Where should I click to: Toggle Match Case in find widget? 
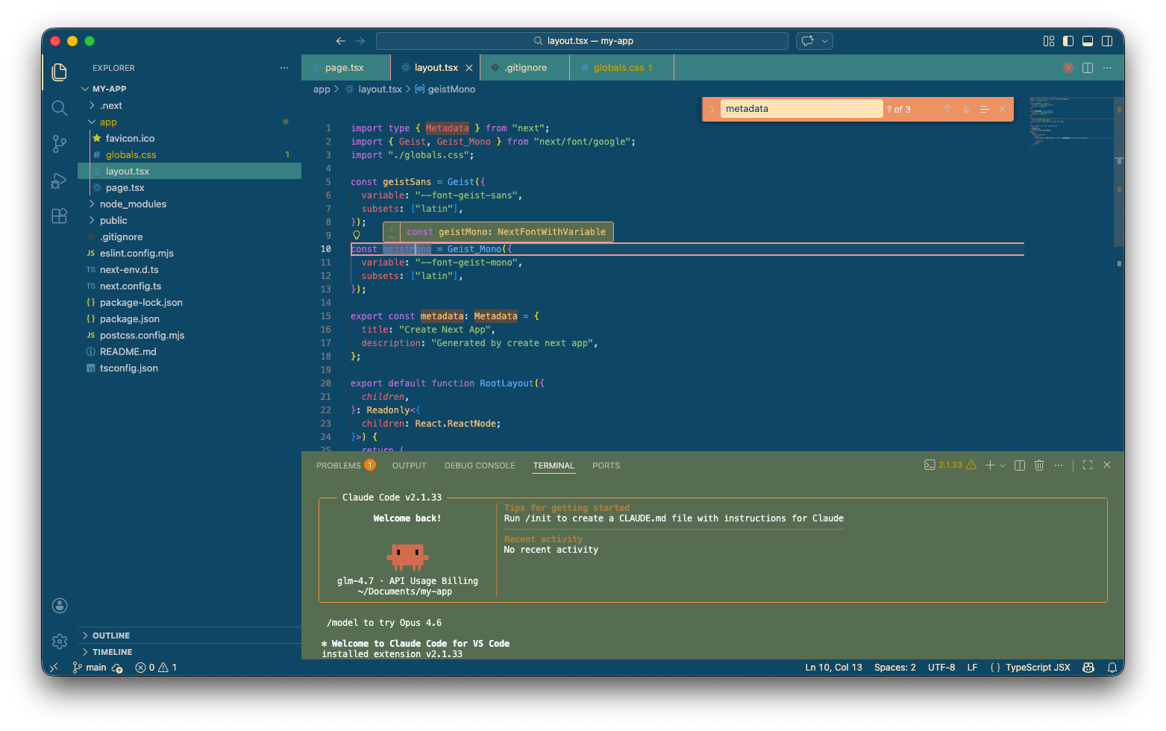(x=843, y=109)
